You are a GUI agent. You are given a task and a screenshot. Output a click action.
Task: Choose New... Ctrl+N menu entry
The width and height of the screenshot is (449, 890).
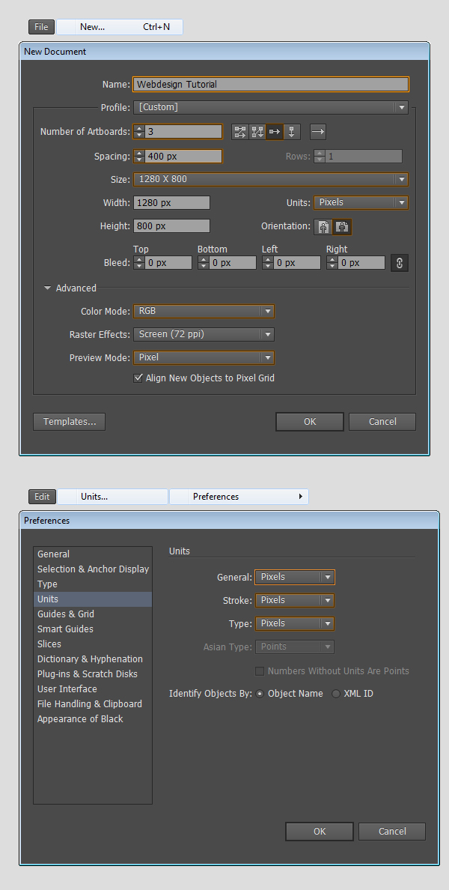coord(120,27)
